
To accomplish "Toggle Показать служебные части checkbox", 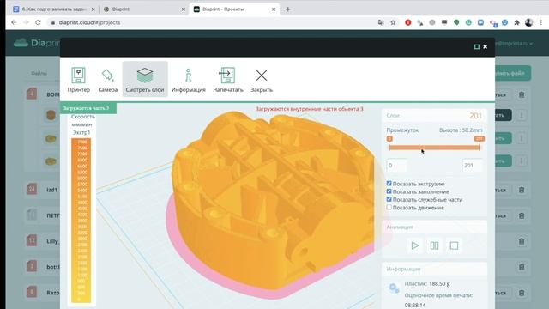I will [x=389, y=199].
